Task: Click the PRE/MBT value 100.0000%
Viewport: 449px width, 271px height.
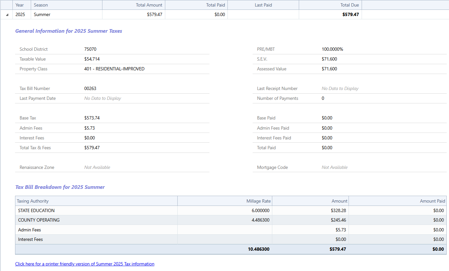Action: [332, 49]
